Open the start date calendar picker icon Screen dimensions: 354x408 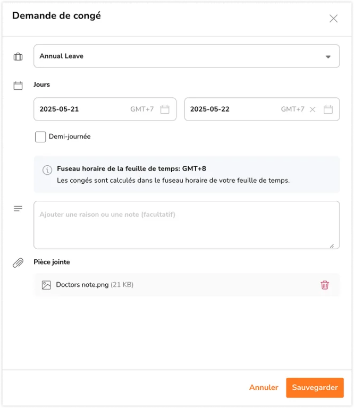(165, 109)
